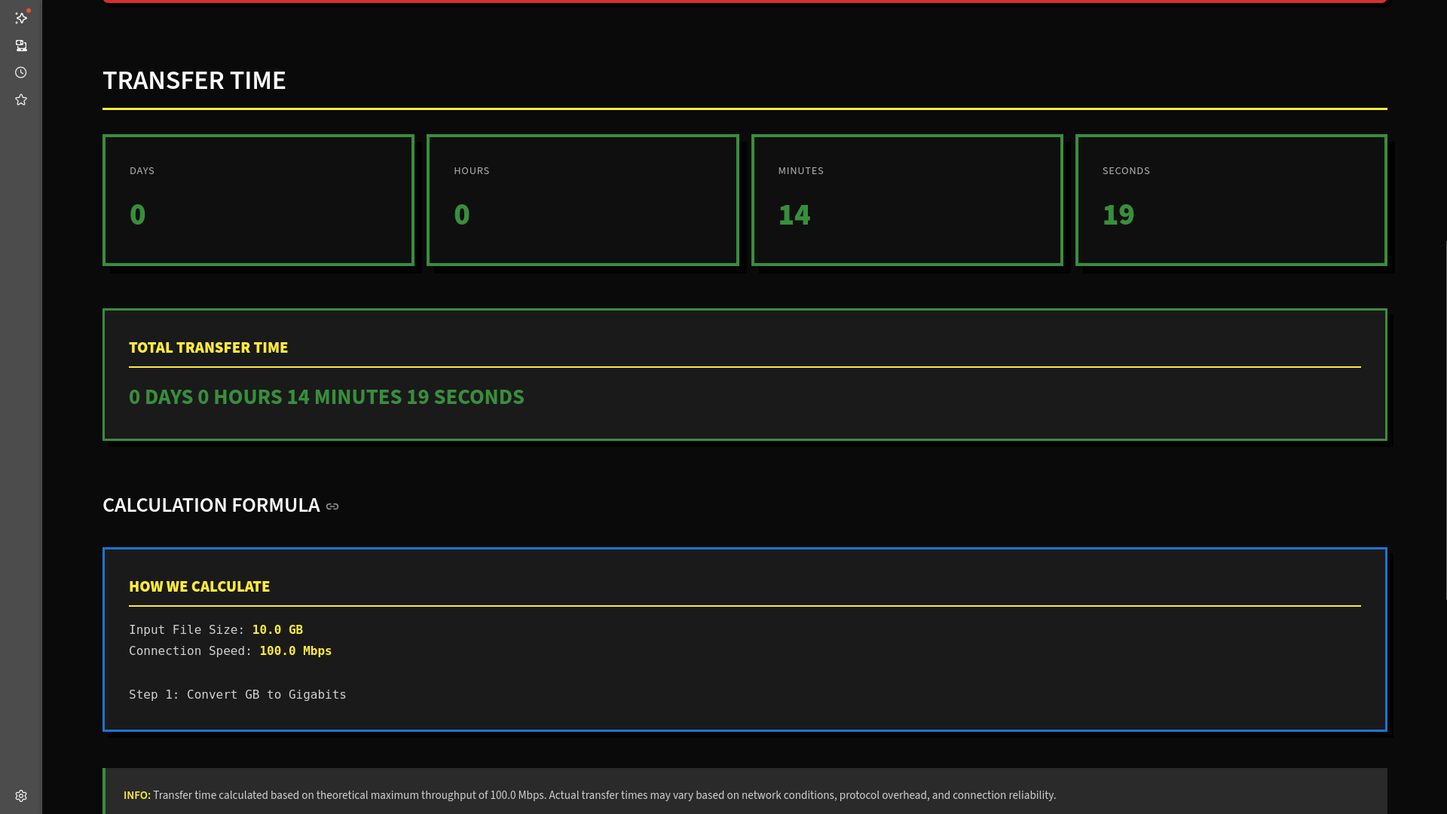The image size is (1447, 814).
Task: Click the How We Calculate panel
Action: pyautogui.click(x=745, y=639)
